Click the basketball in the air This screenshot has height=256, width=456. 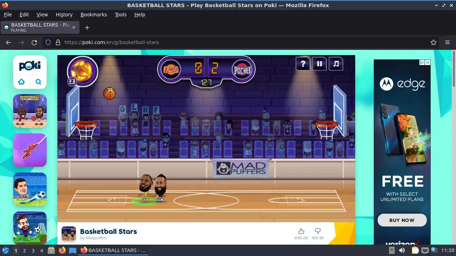pos(109,94)
